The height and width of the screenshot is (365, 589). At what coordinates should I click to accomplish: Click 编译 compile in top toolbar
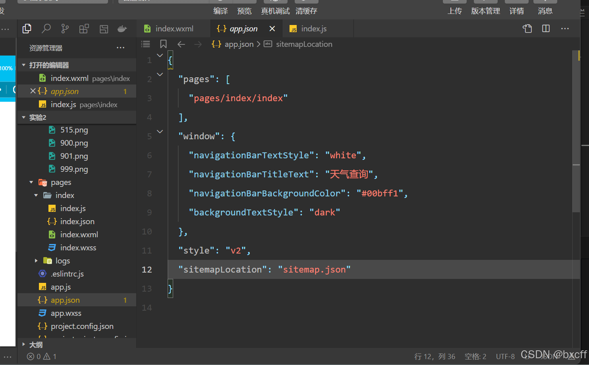(x=220, y=11)
